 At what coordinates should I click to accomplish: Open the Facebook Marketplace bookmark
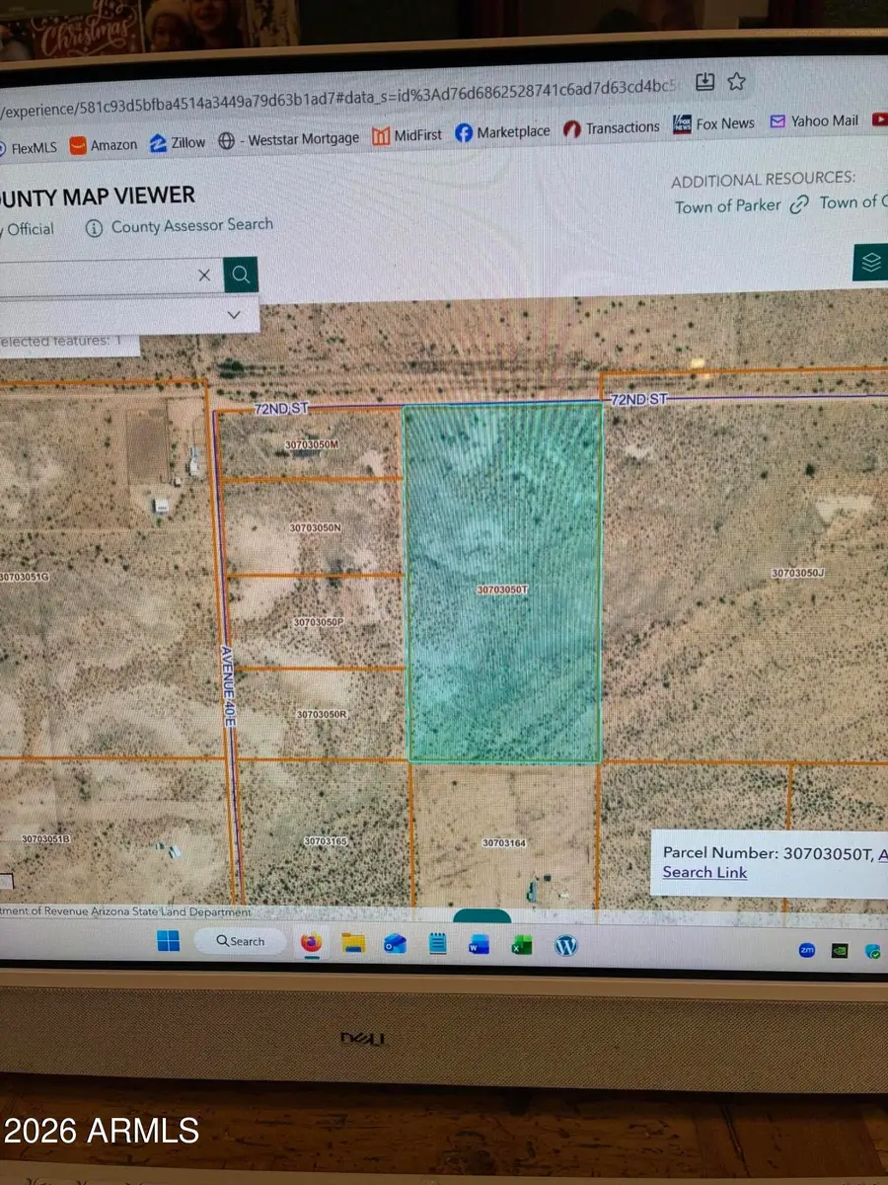503,131
